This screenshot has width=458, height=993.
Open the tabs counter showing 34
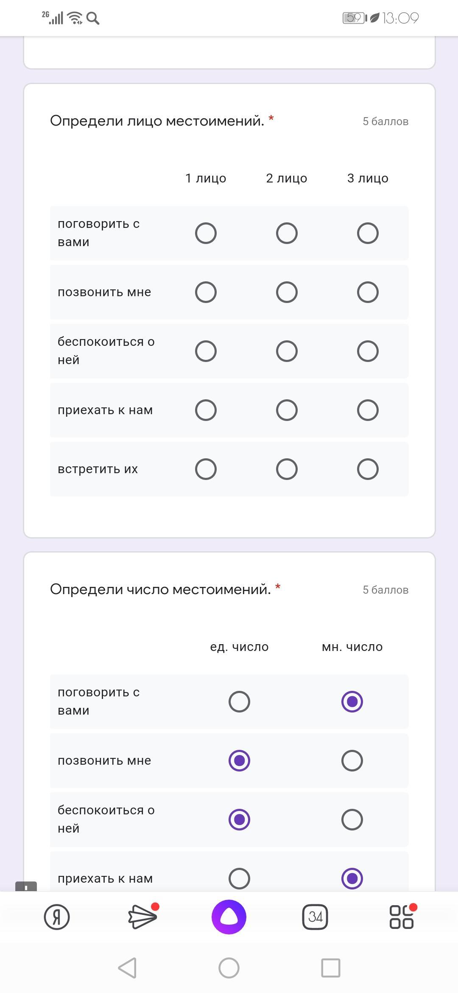[x=315, y=917]
